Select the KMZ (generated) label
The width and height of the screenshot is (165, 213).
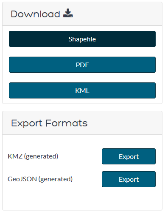(x=33, y=156)
